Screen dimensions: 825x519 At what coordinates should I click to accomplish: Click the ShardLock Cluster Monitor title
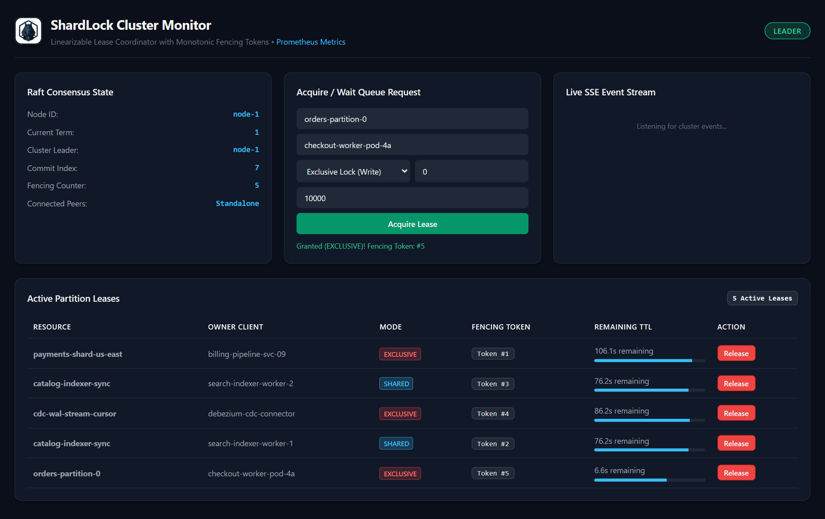[131, 25]
